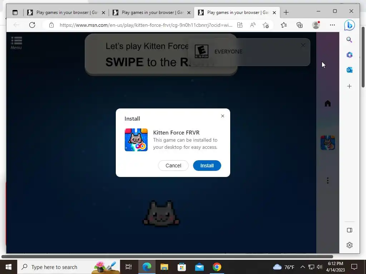Open the app available install icon in address bar
This screenshot has height=274, width=366.
[240, 25]
